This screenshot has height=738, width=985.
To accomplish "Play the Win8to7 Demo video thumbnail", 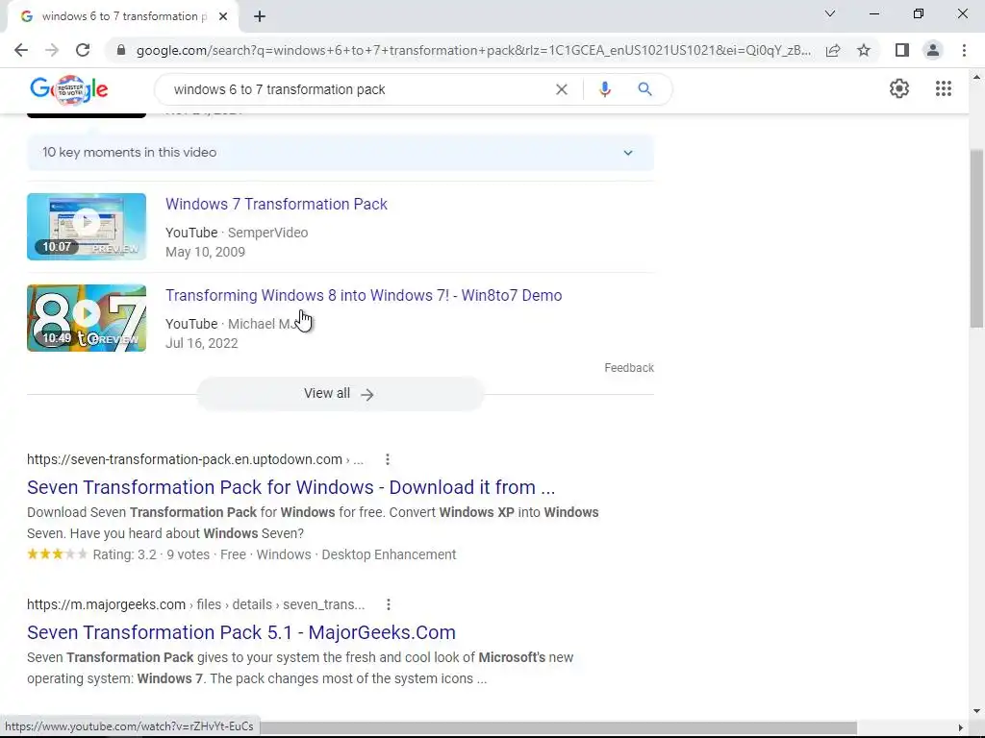I will tap(87, 318).
